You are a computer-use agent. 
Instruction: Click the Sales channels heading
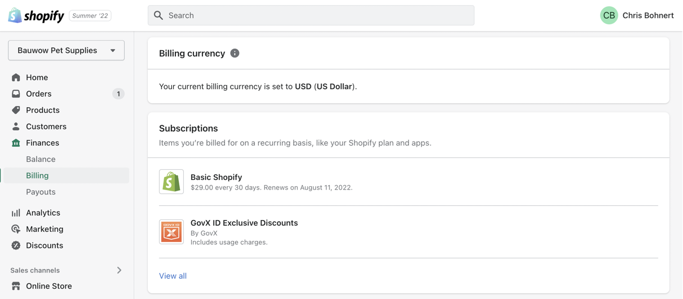click(35, 270)
